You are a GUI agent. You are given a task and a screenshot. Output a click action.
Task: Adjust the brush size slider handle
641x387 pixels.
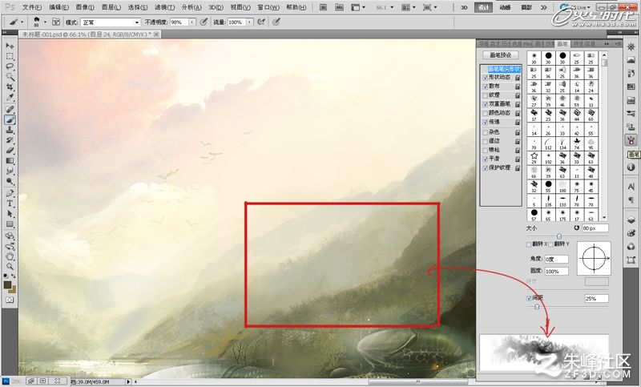[559, 236]
